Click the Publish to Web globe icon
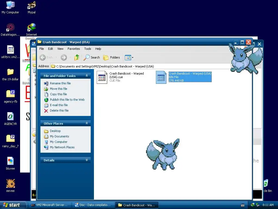This screenshot has height=209, width=278. pos(46,100)
